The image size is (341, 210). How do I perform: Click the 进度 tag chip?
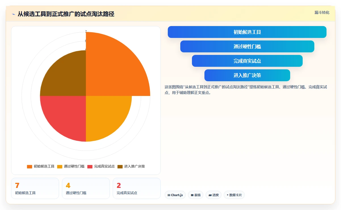tap(214, 195)
